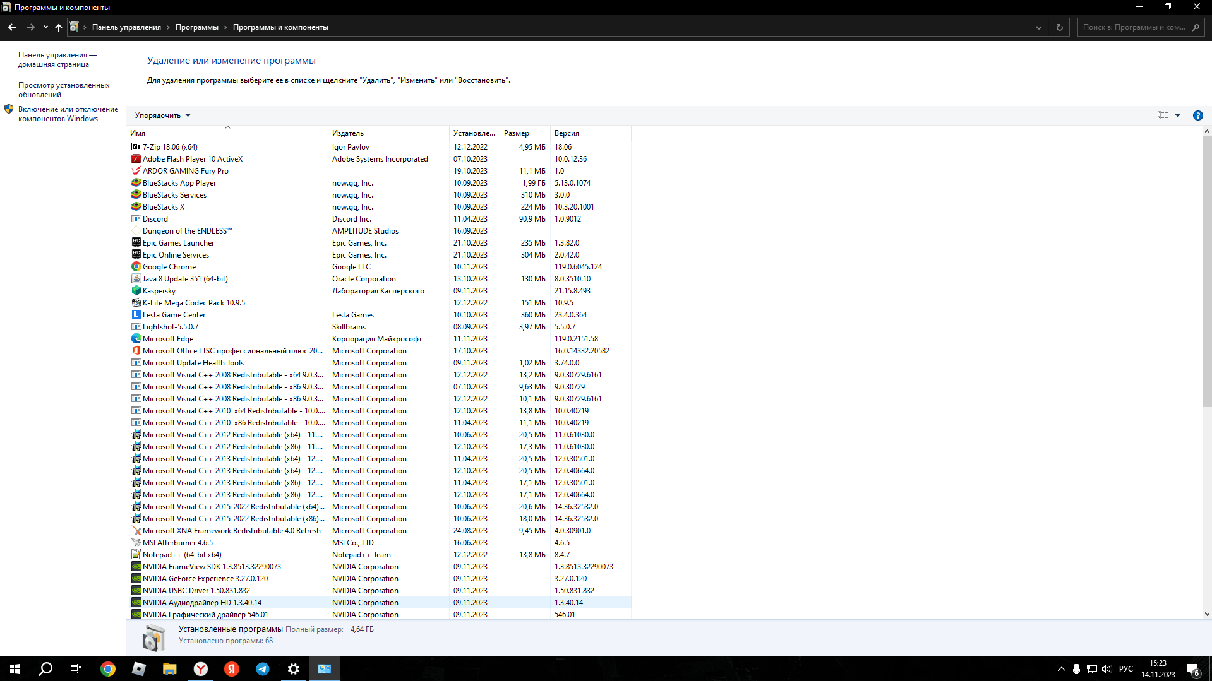1212x681 pixels.
Task: Select the ARDOR GAMING Fury Pro icon
Action: (136, 171)
